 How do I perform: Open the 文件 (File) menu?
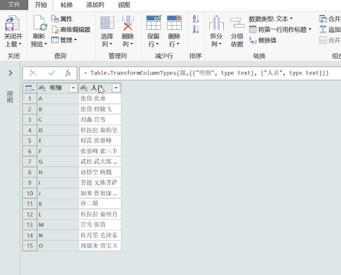tap(14, 5)
